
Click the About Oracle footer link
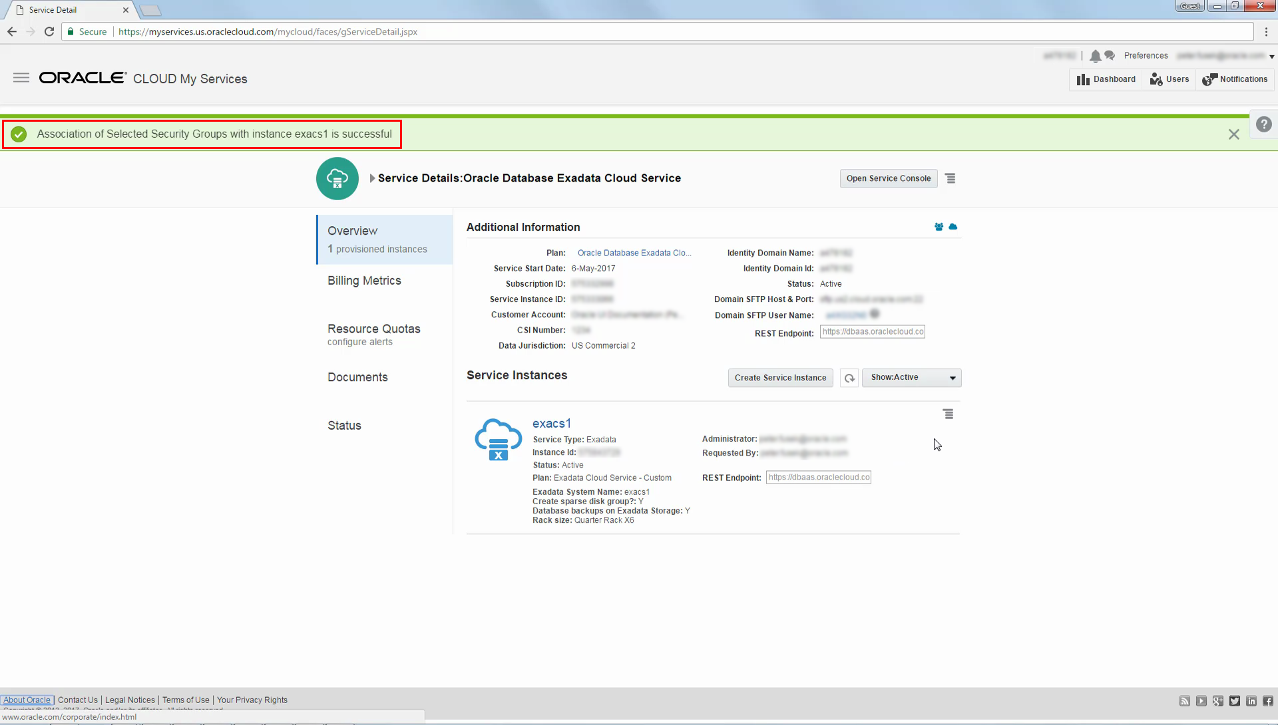point(27,700)
